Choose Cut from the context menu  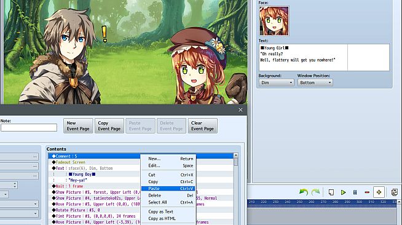(x=168, y=175)
